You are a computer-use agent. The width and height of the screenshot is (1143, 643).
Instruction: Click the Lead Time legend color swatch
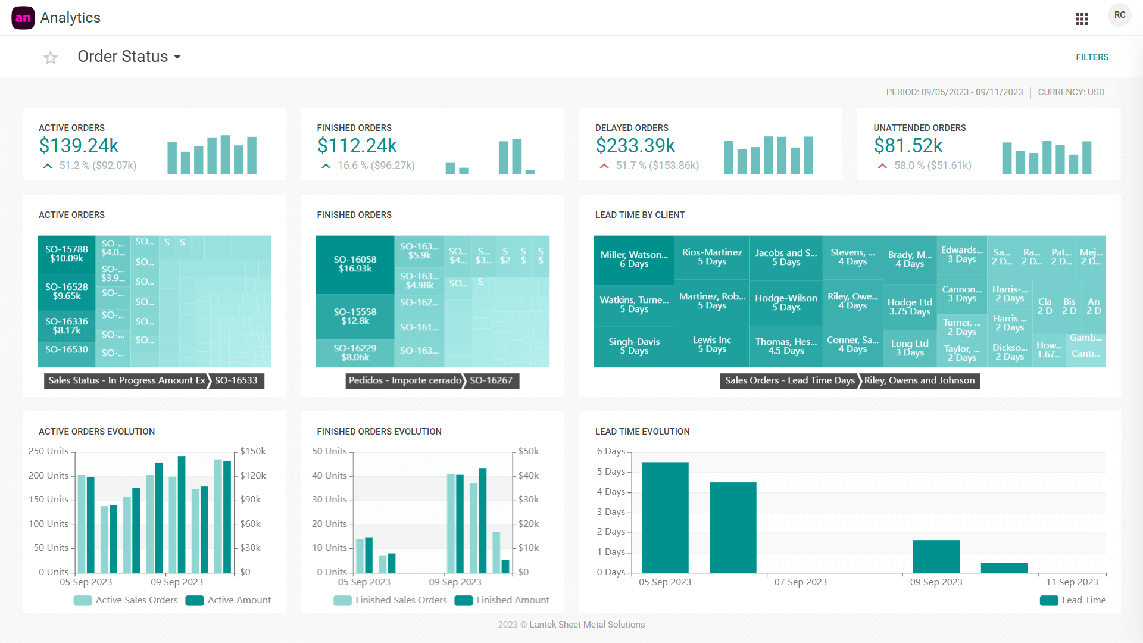tap(1049, 600)
